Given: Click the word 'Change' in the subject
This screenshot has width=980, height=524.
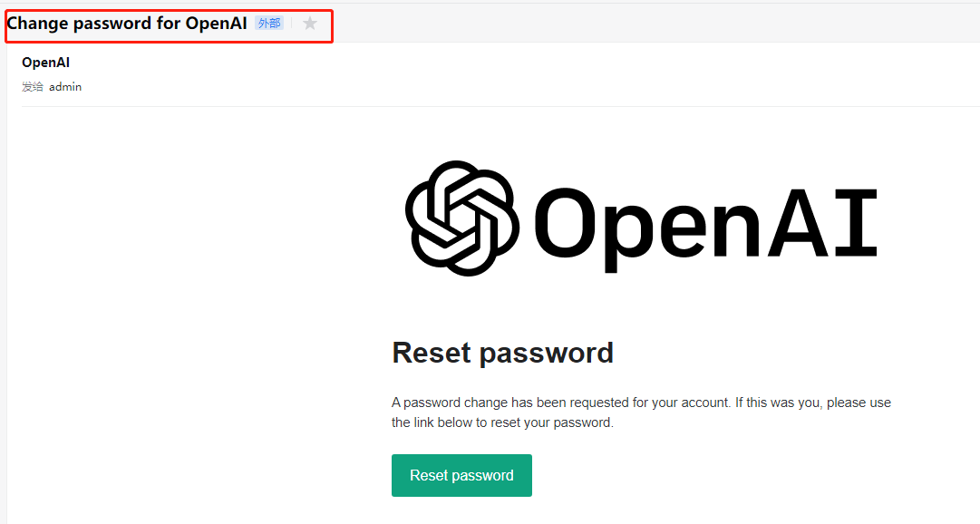Looking at the screenshot, I should click(x=37, y=24).
